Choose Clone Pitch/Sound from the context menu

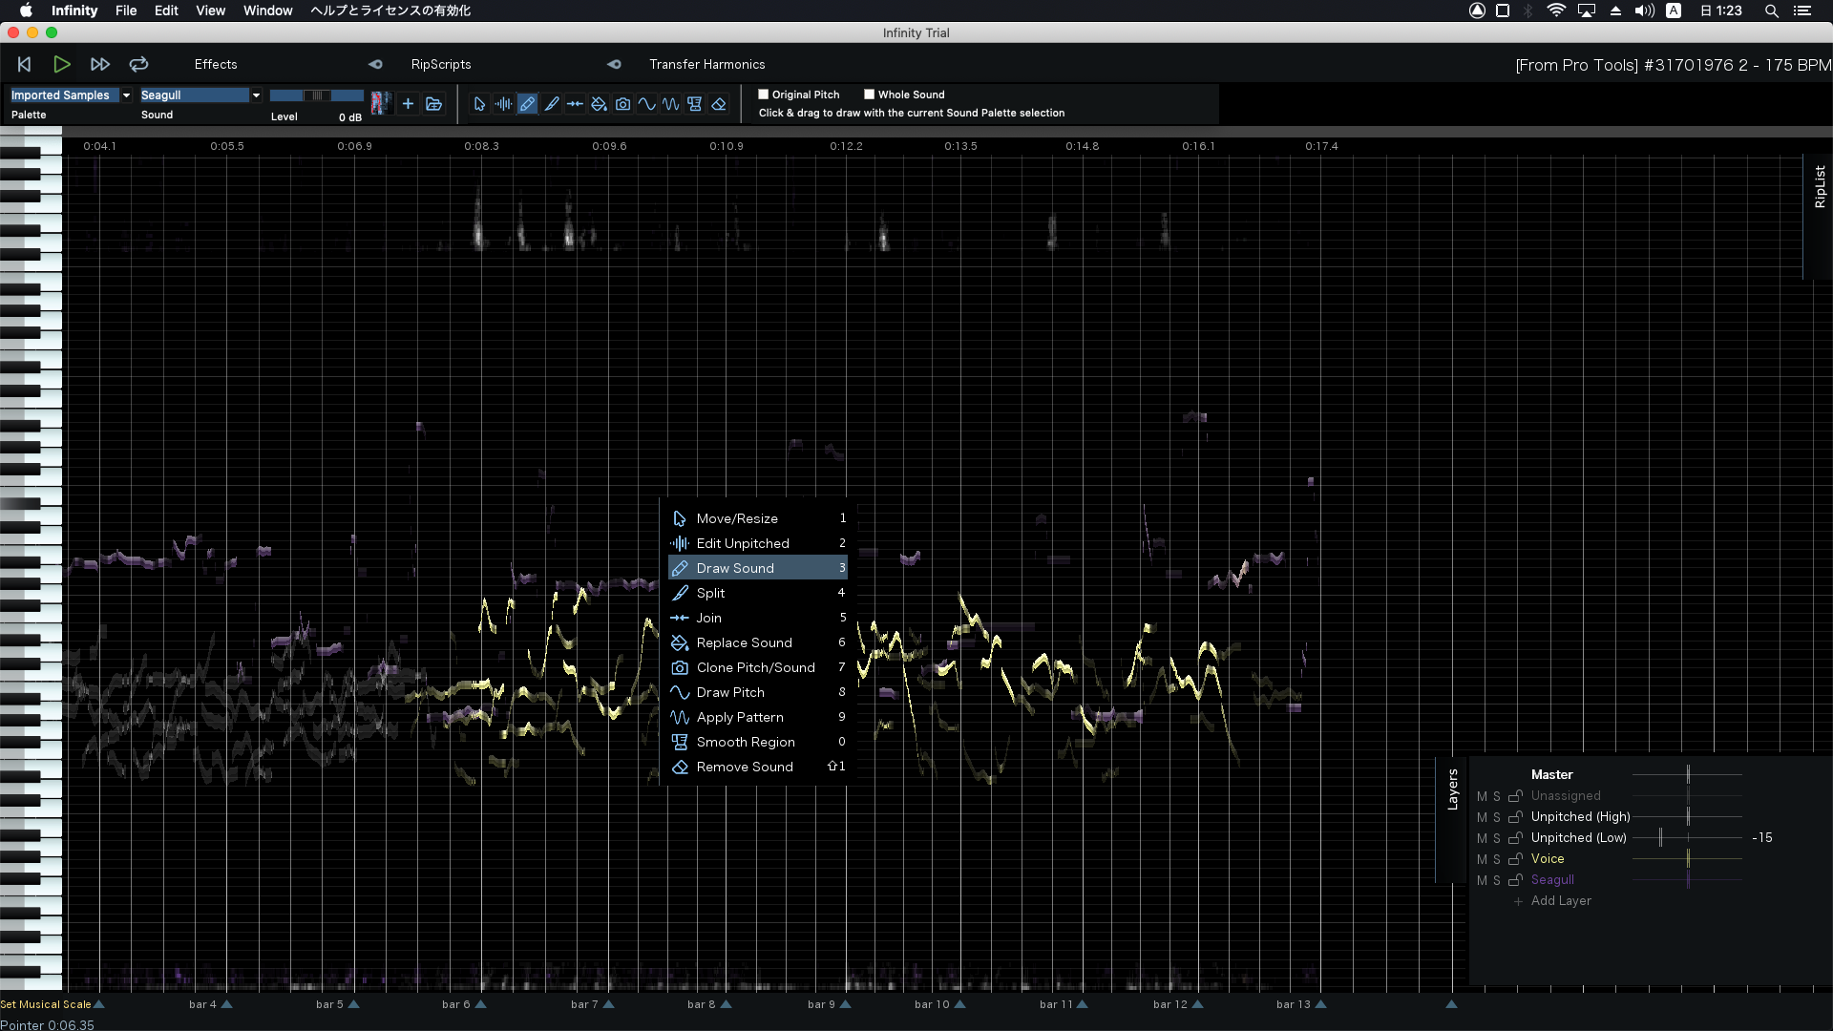(x=758, y=667)
